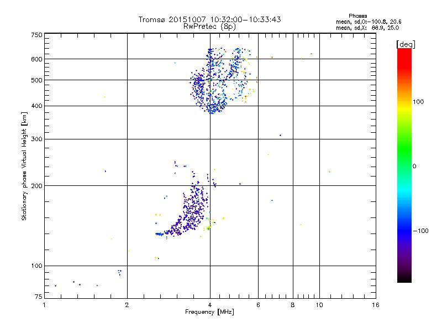Click the x-axis tick label '10'

[x=319, y=305]
